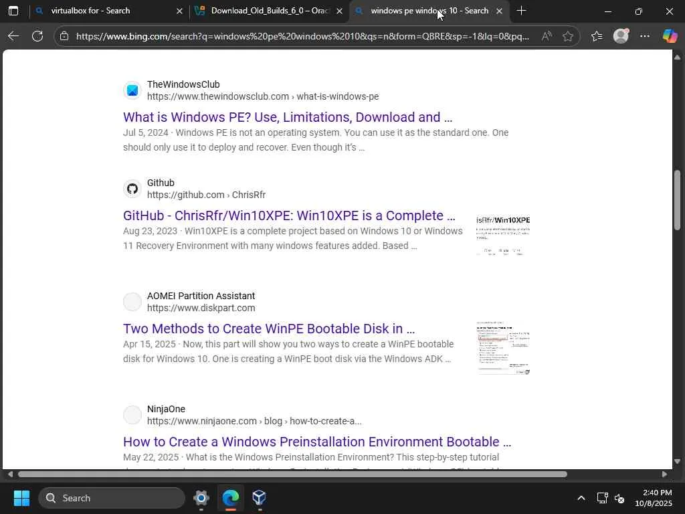Click NinjaOne site name text

pyautogui.click(x=166, y=410)
